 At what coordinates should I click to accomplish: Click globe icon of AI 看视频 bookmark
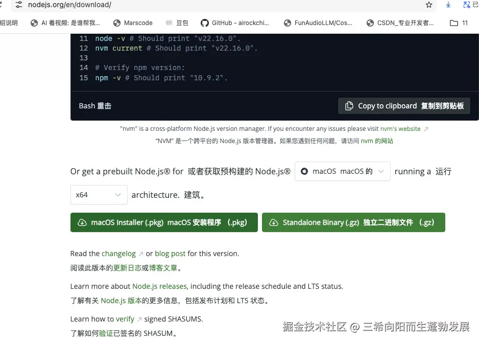pyautogui.click(x=34, y=23)
